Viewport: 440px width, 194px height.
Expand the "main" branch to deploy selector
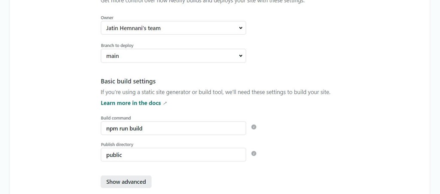pos(173,56)
